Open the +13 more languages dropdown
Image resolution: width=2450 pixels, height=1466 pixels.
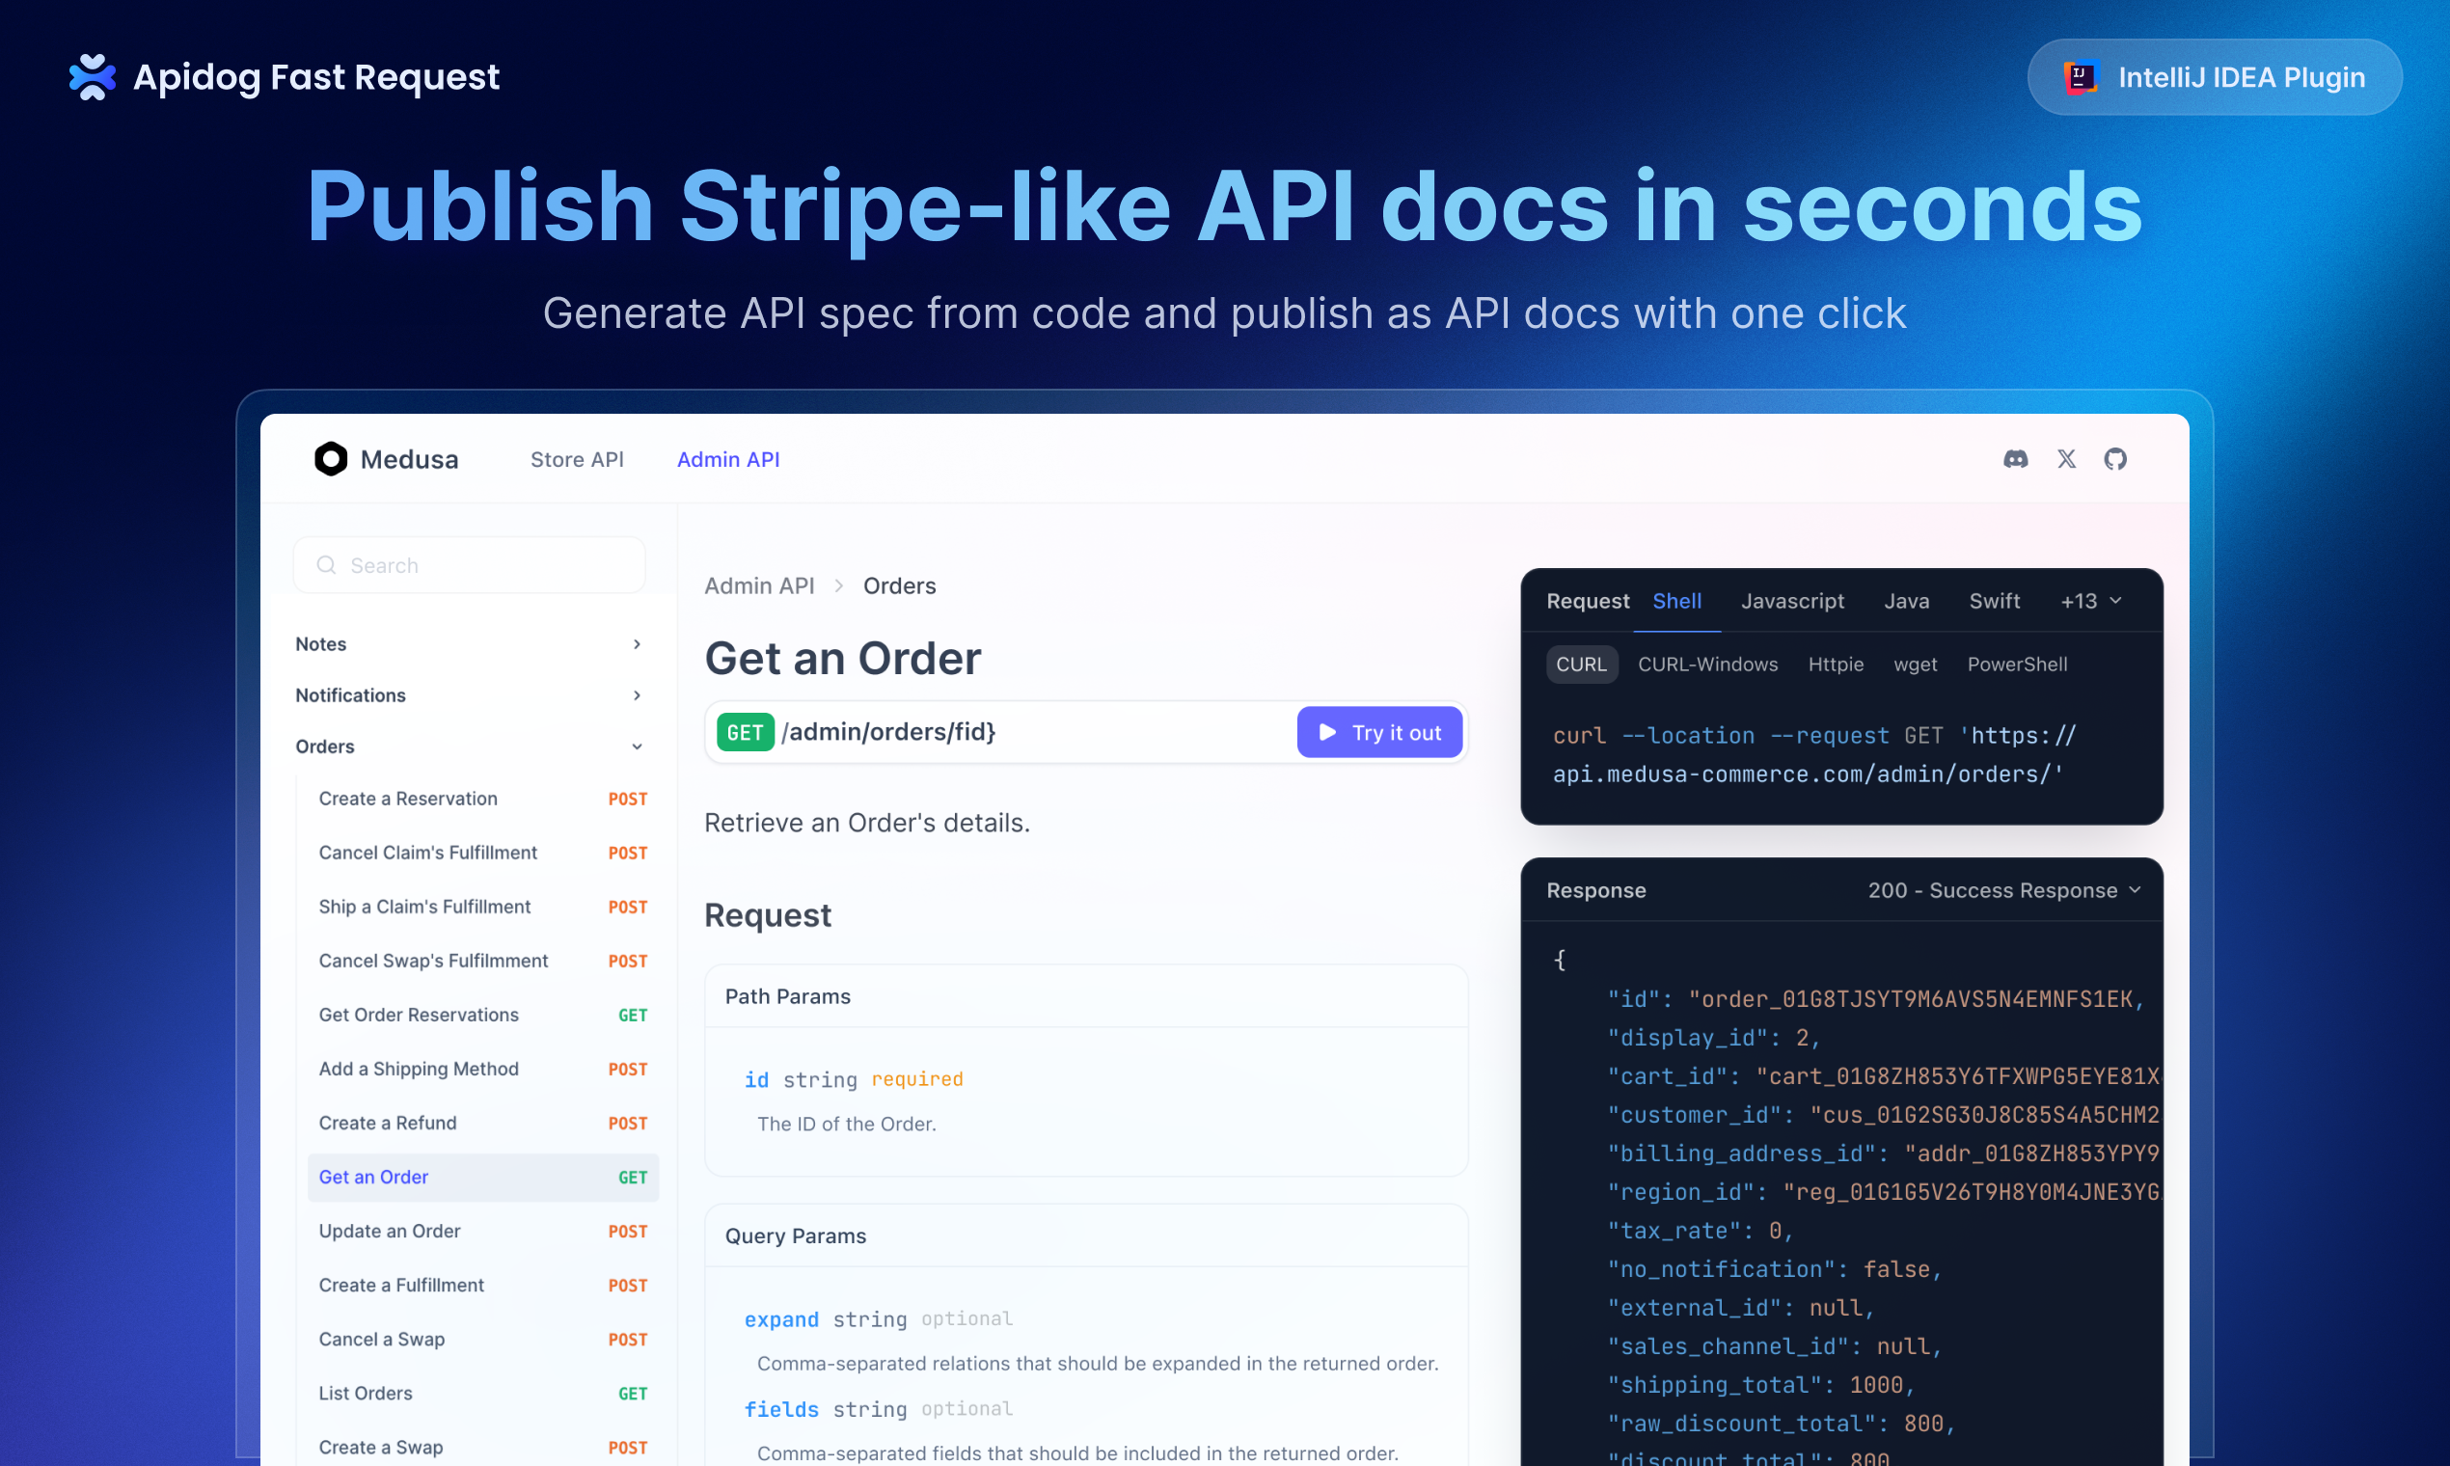[2090, 602]
